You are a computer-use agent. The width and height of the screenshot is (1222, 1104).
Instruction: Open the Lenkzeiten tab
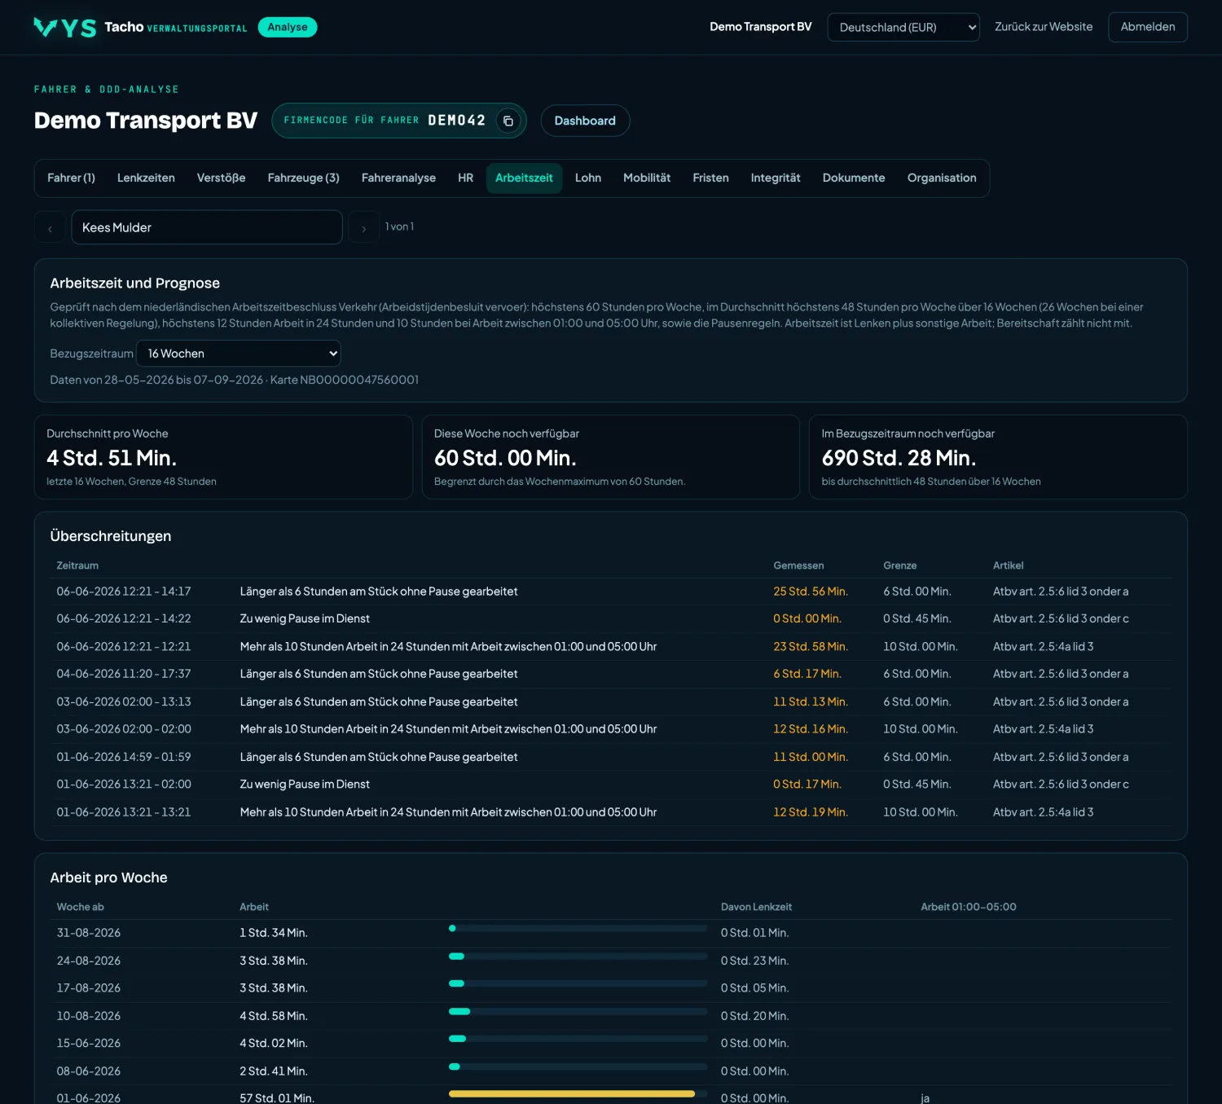(146, 178)
